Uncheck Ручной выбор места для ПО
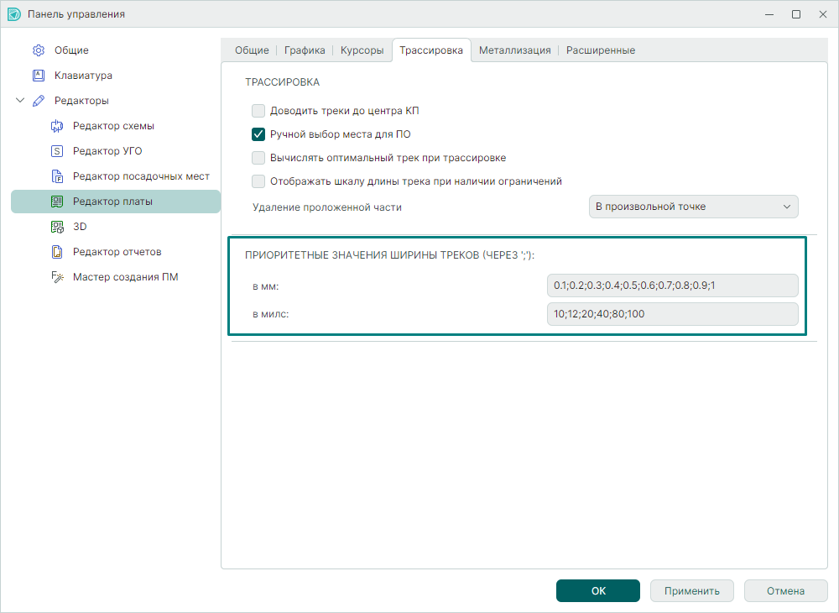The width and height of the screenshot is (839, 613). point(258,134)
